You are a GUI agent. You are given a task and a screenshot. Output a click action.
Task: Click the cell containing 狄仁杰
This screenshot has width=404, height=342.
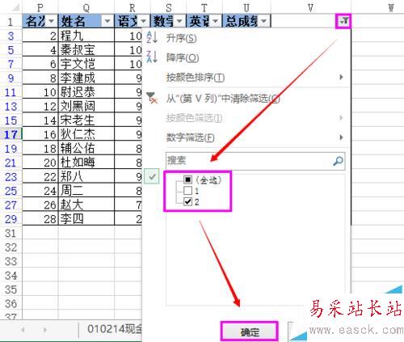click(x=86, y=134)
